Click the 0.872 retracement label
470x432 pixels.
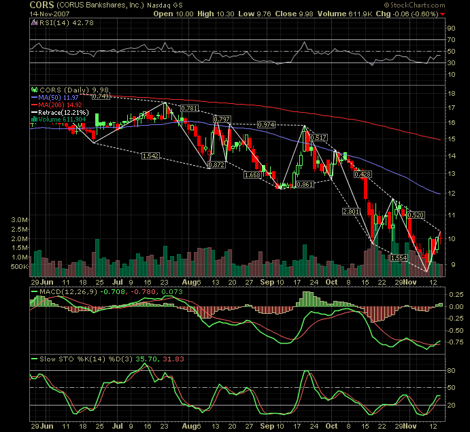click(x=216, y=164)
